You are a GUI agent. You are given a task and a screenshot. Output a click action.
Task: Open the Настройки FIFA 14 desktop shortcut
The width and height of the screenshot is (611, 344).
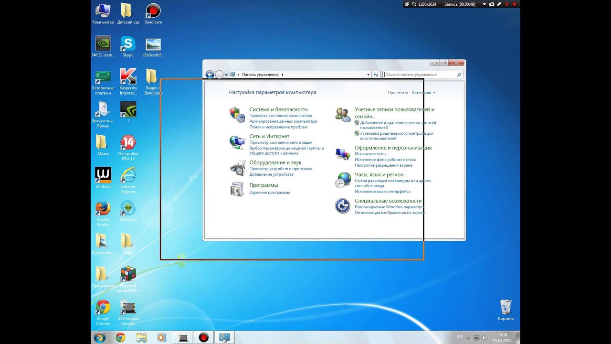(128, 148)
